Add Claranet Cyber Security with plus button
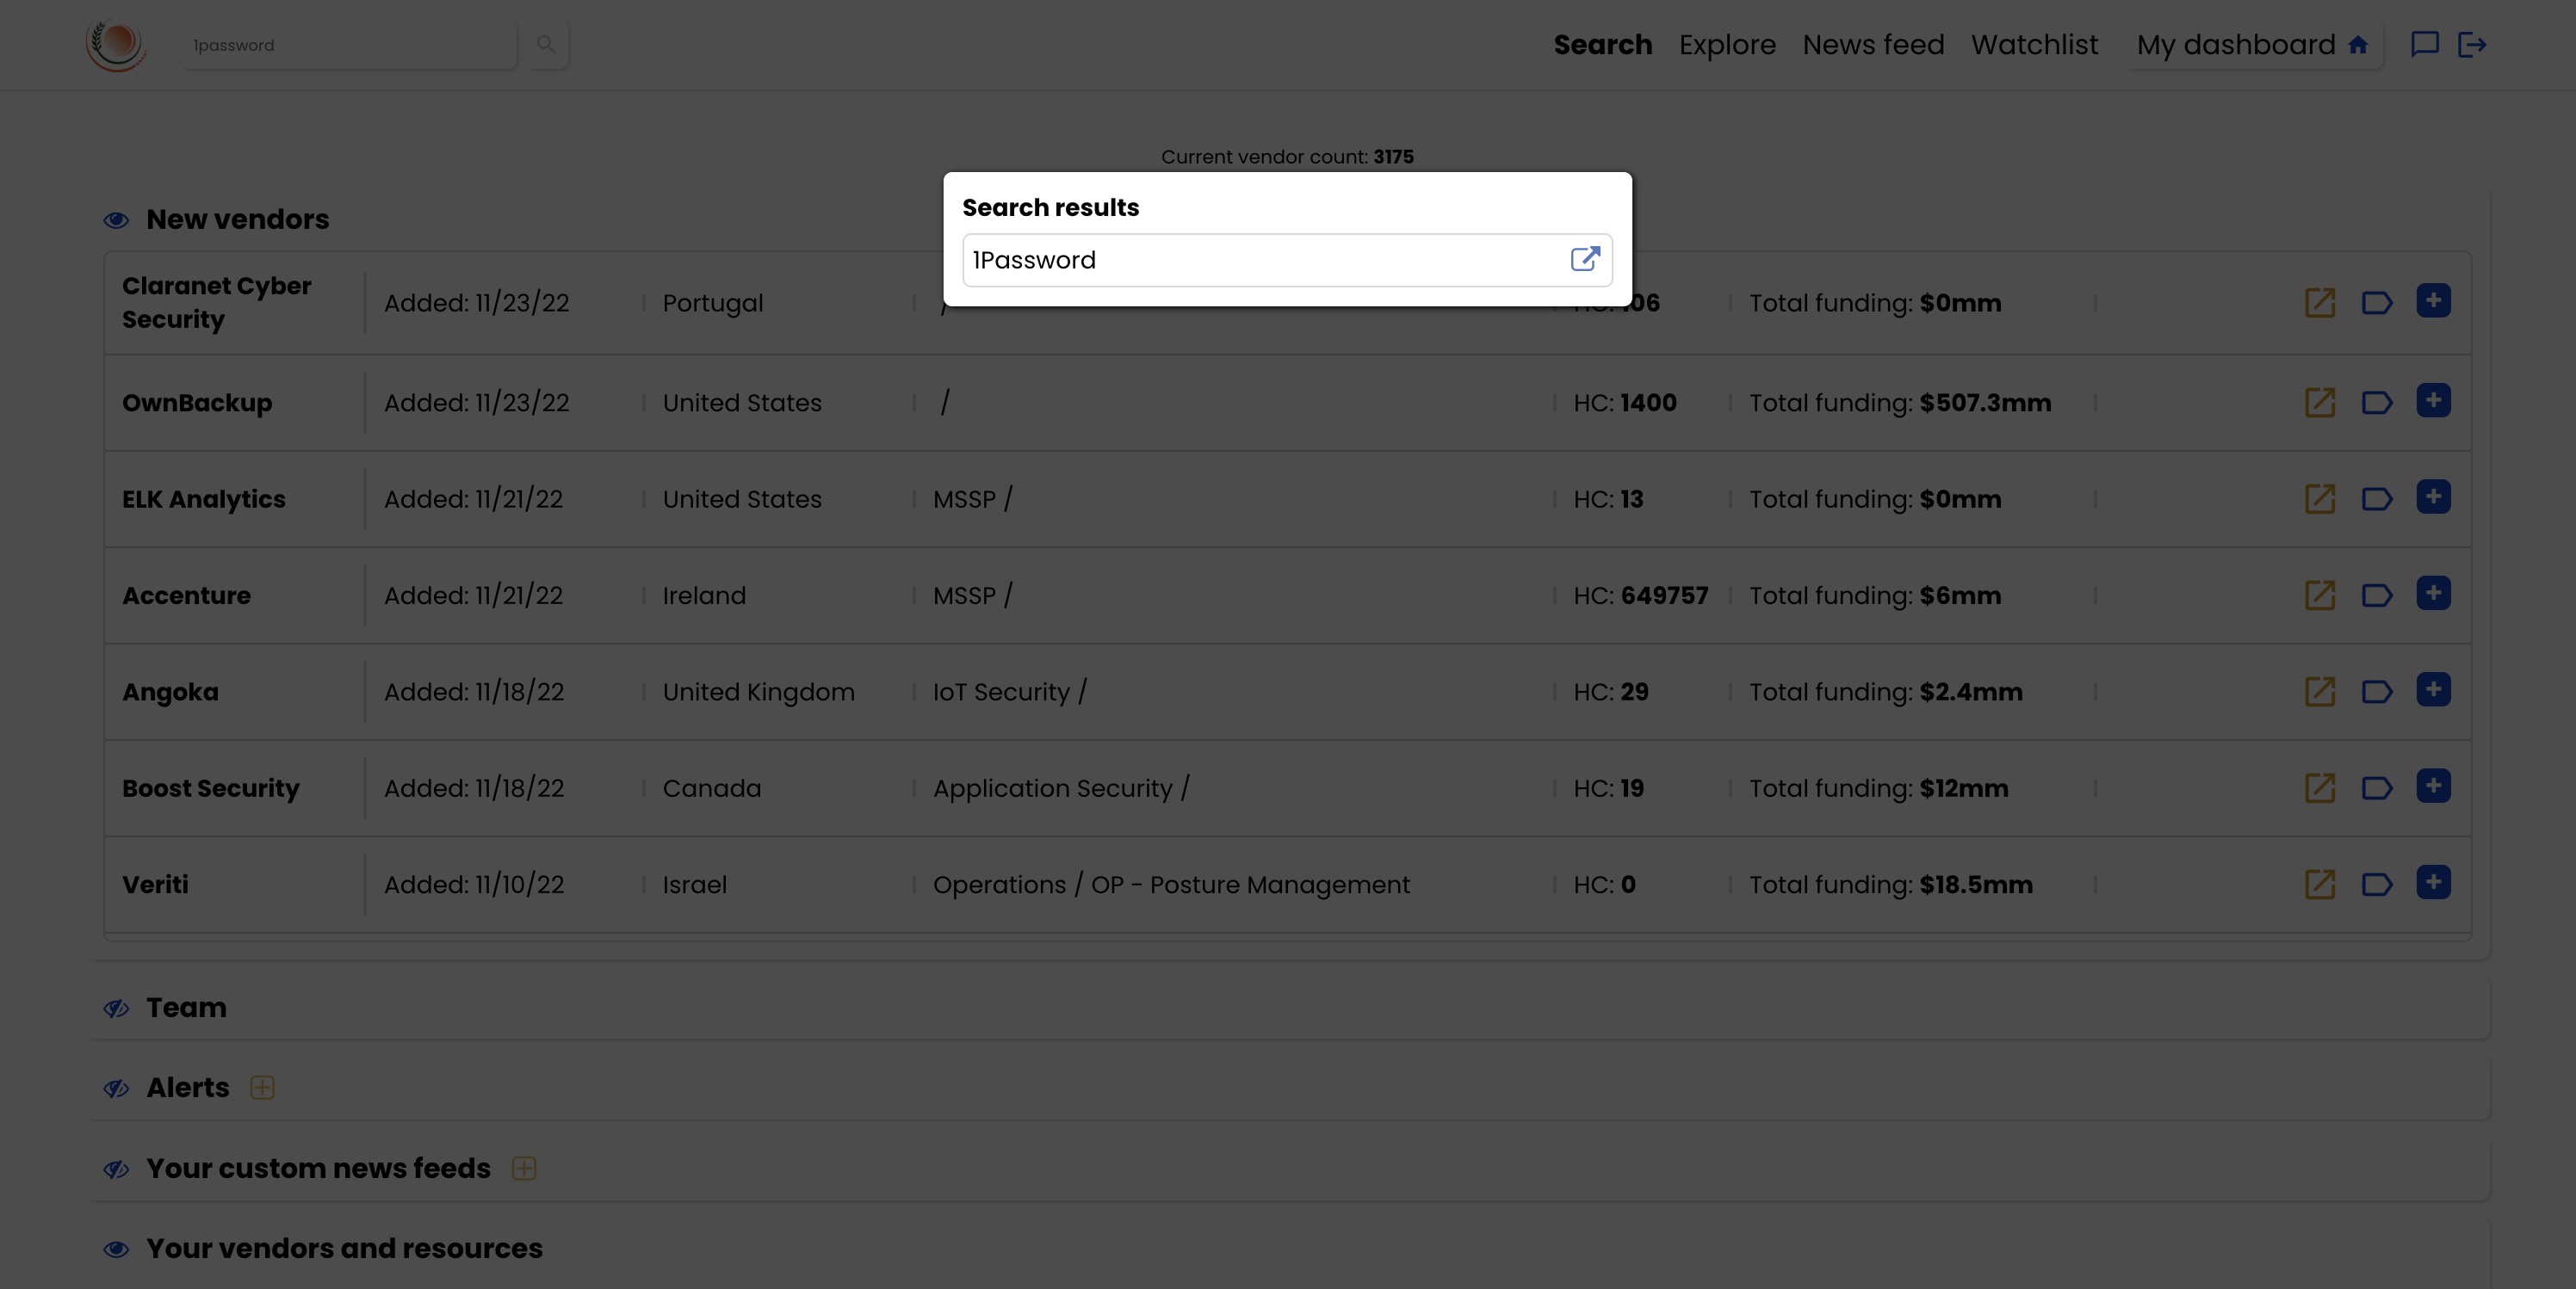Screen dimensions: 2576x1289 coord(2433,299)
